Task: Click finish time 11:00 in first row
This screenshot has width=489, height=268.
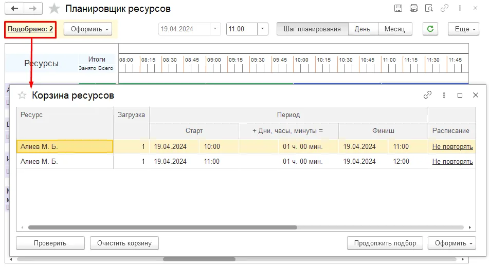Action: point(401,147)
